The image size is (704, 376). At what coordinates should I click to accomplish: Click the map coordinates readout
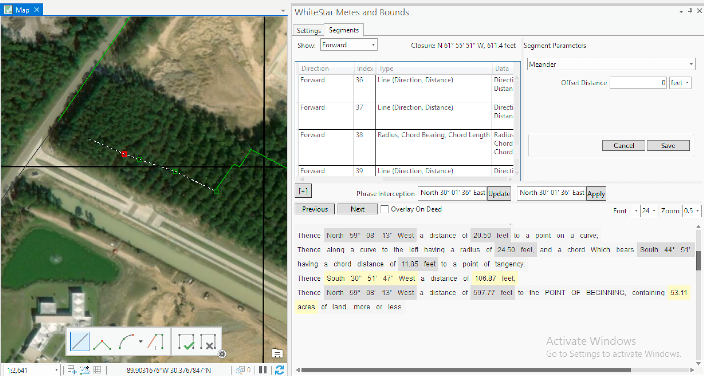tap(169, 370)
